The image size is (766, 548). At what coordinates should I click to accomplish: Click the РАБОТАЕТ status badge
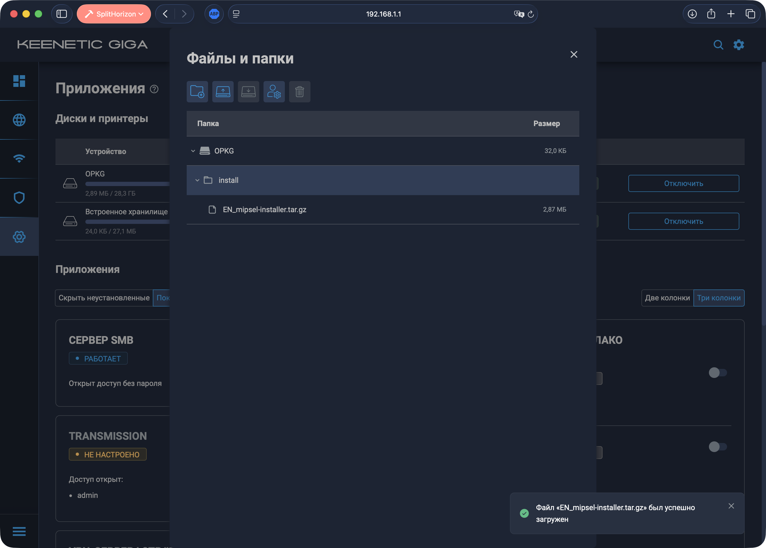[98, 358]
